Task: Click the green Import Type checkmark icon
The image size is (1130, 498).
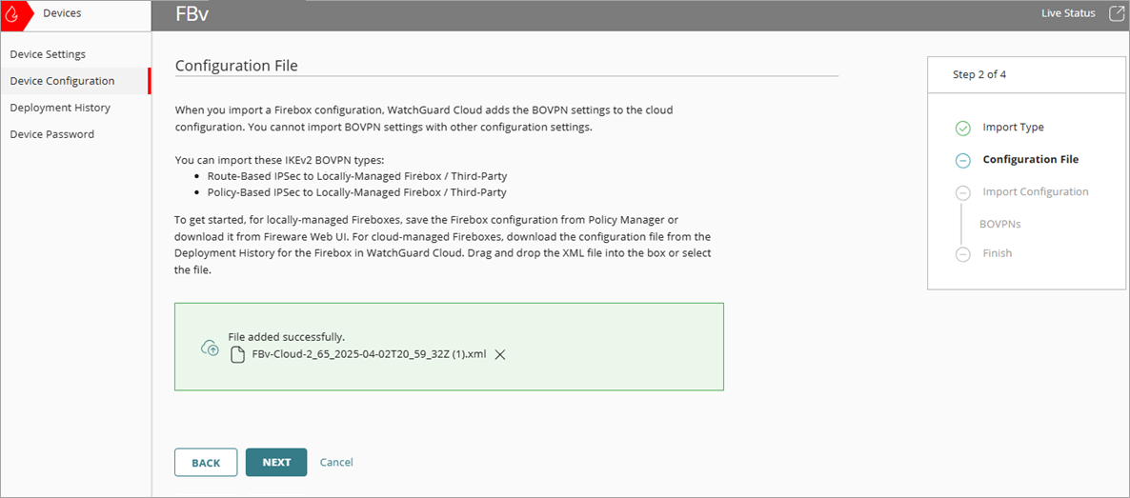Action: pyautogui.click(x=963, y=129)
